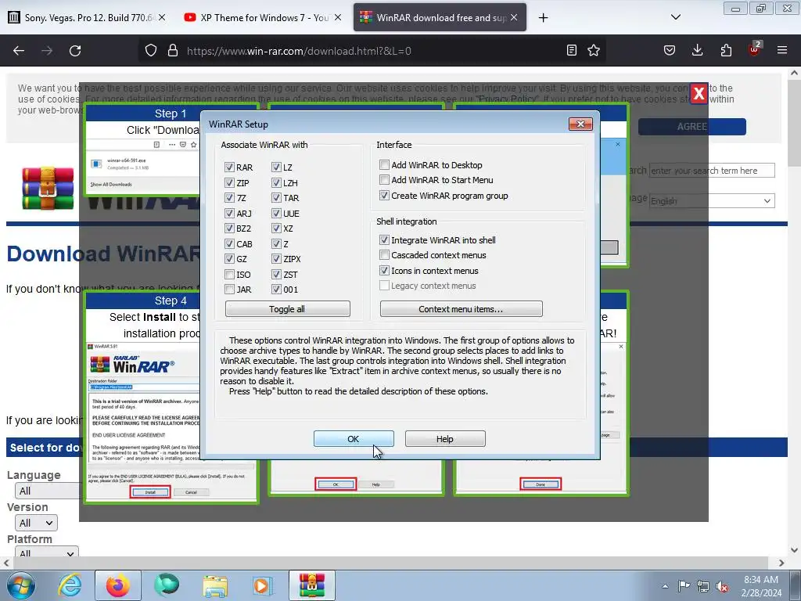The width and height of the screenshot is (801, 601).
Task: Go back to the previous page
Action: 19,51
